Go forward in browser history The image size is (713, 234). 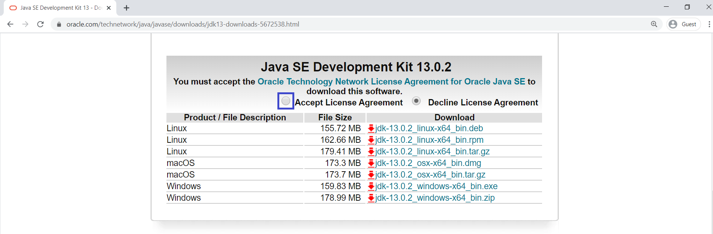point(25,24)
